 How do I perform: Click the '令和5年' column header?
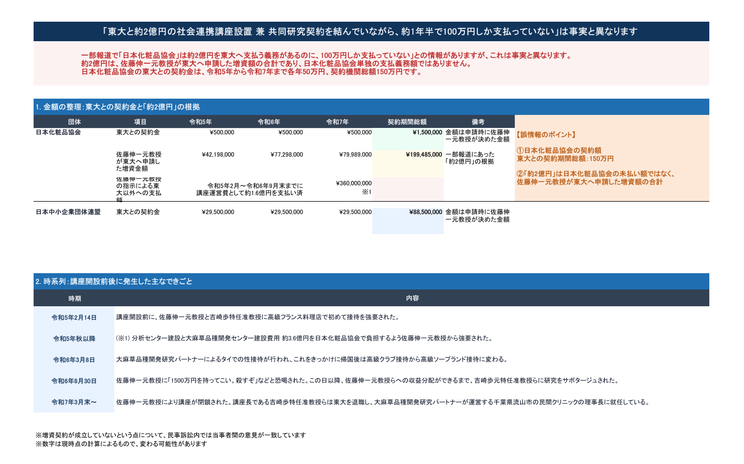(x=200, y=122)
